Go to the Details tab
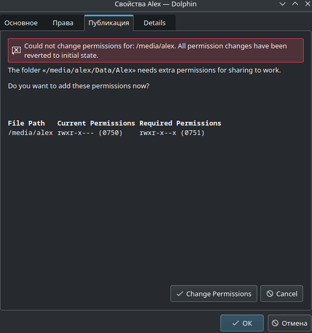The width and height of the screenshot is (312, 333). click(x=155, y=23)
